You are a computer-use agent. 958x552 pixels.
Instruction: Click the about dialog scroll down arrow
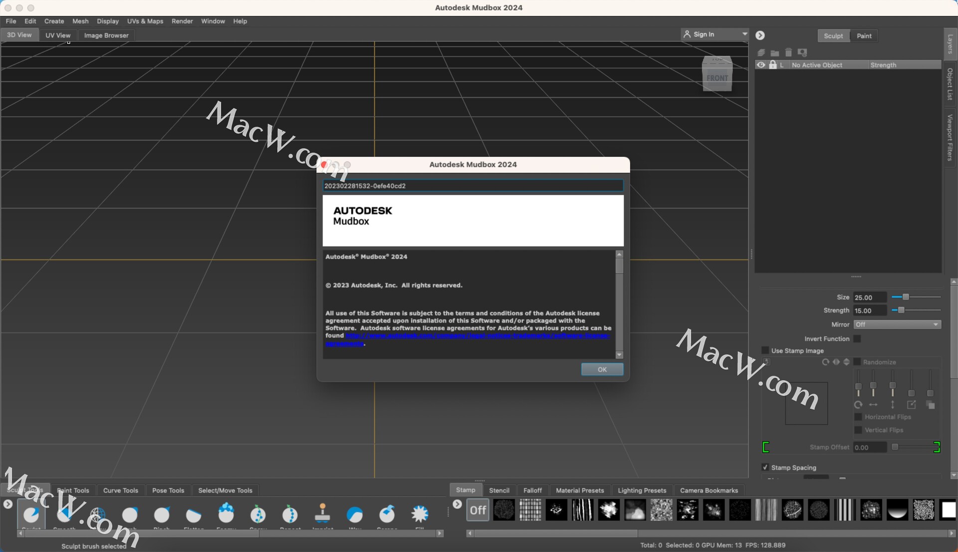[x=619, y=355]
